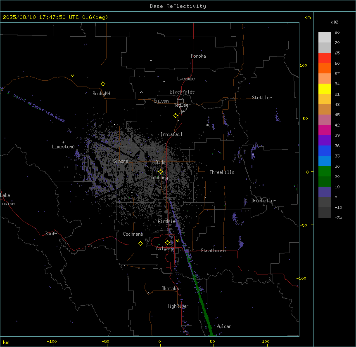Pick the light blue 33-30 dBZ swatch
This screenshot has width=356, height=347.
pos(325,161)
